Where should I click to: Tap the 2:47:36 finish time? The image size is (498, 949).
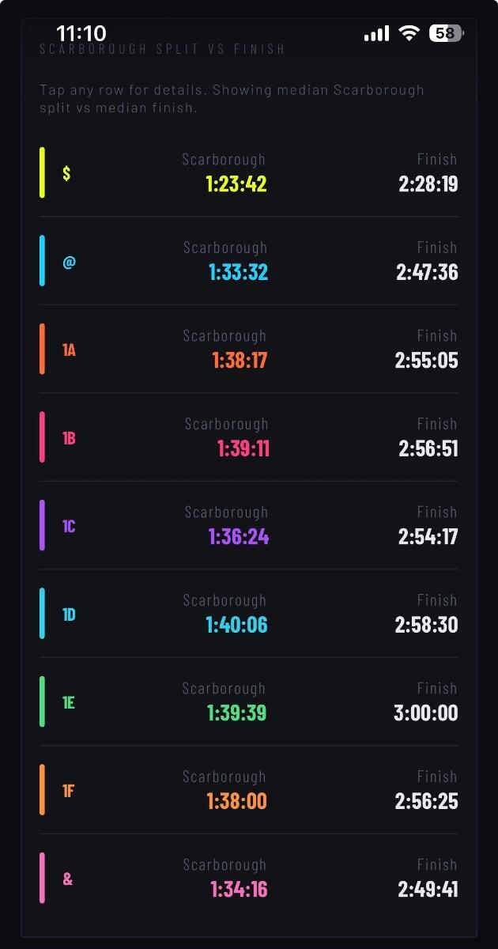point(427,273)
